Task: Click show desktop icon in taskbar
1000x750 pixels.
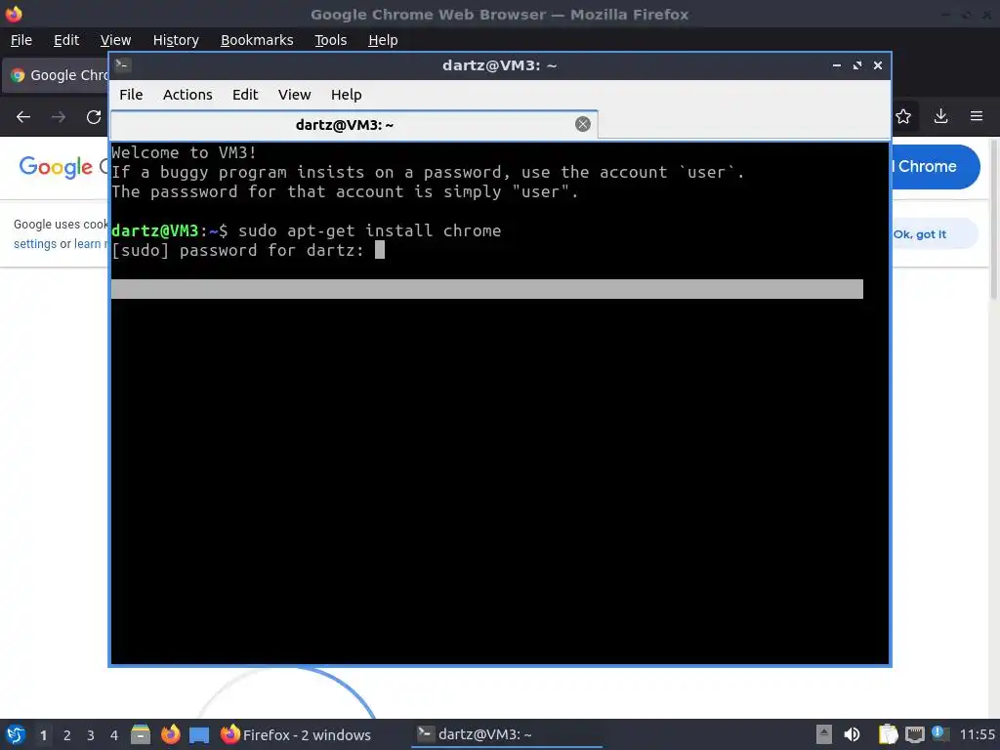Action: (x=199, y=735)
